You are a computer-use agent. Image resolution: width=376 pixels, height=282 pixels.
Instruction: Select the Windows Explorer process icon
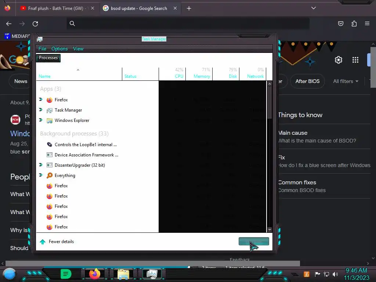point(50,120)
